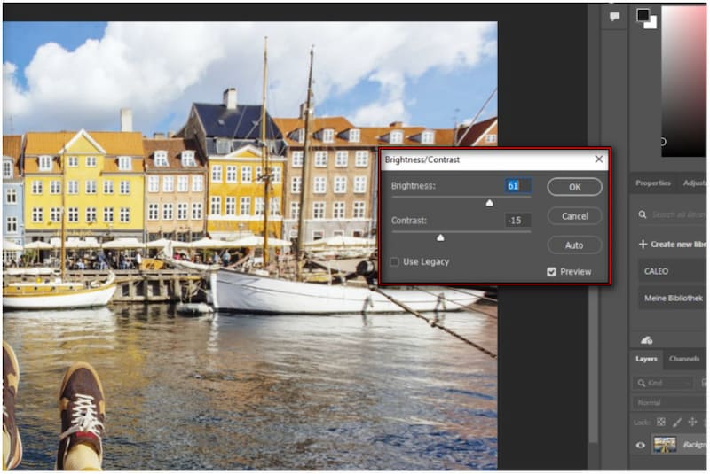Click the Contrast slider handle
This screenshot has height=474, width=710.
[x=440, y=237]
